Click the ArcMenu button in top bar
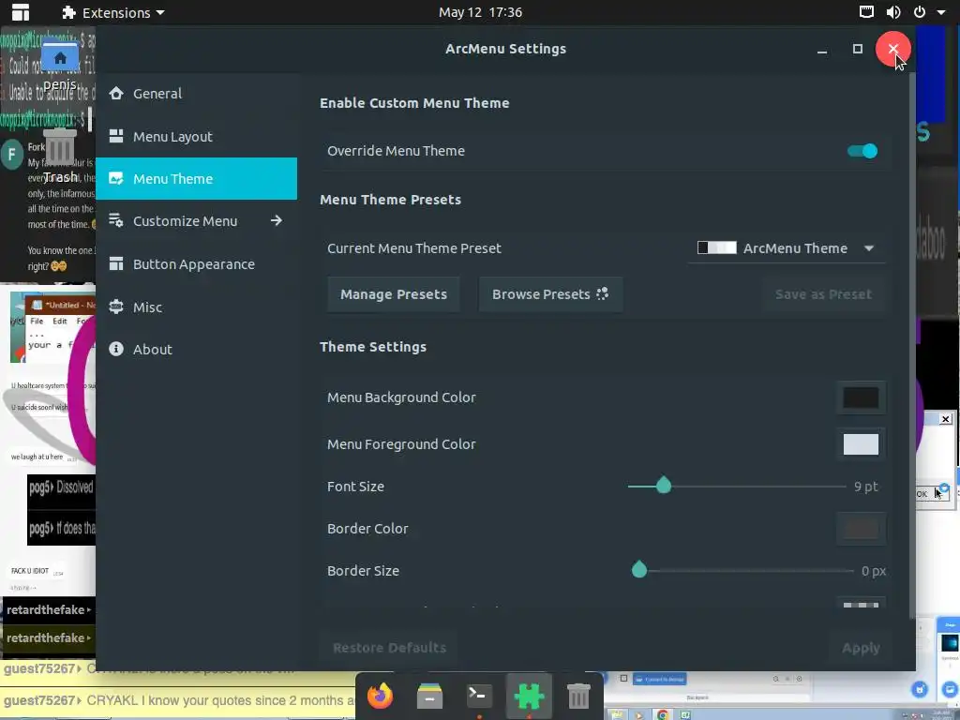The height and width of the screenshot is (720, 960). pyautogui.click(x=21, y=12)
